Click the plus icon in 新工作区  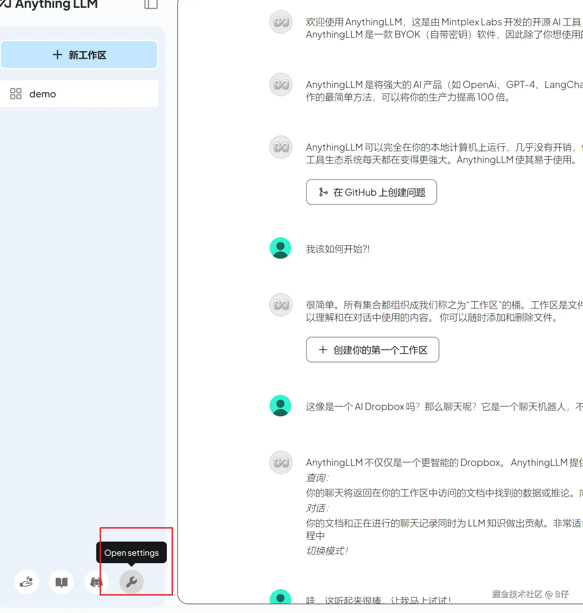[58, 55]
